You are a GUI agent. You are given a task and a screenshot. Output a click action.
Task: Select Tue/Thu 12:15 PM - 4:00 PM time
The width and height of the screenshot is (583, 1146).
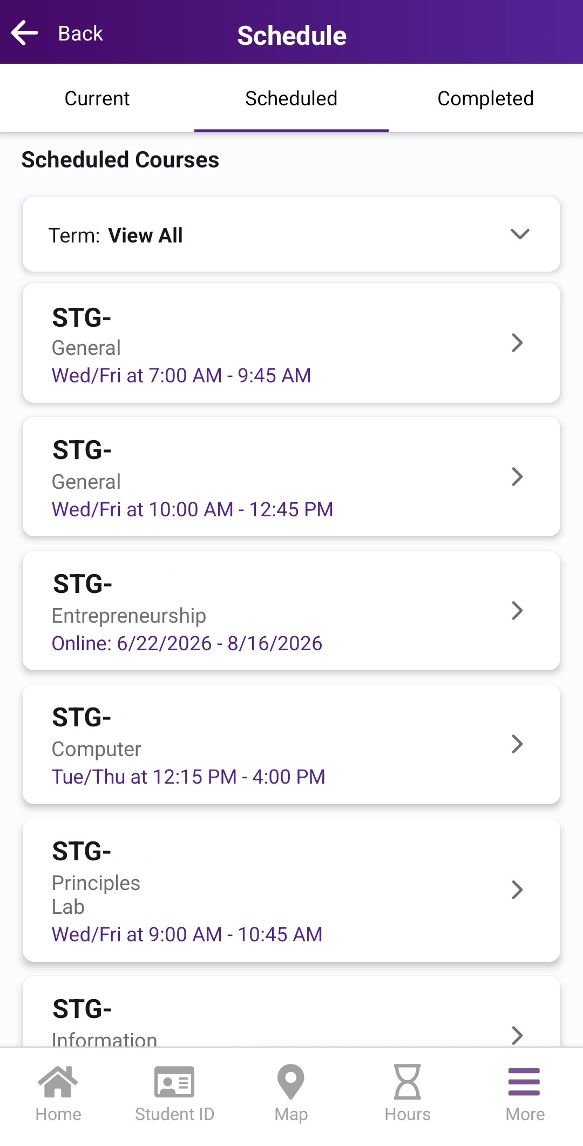click(188, 777)
